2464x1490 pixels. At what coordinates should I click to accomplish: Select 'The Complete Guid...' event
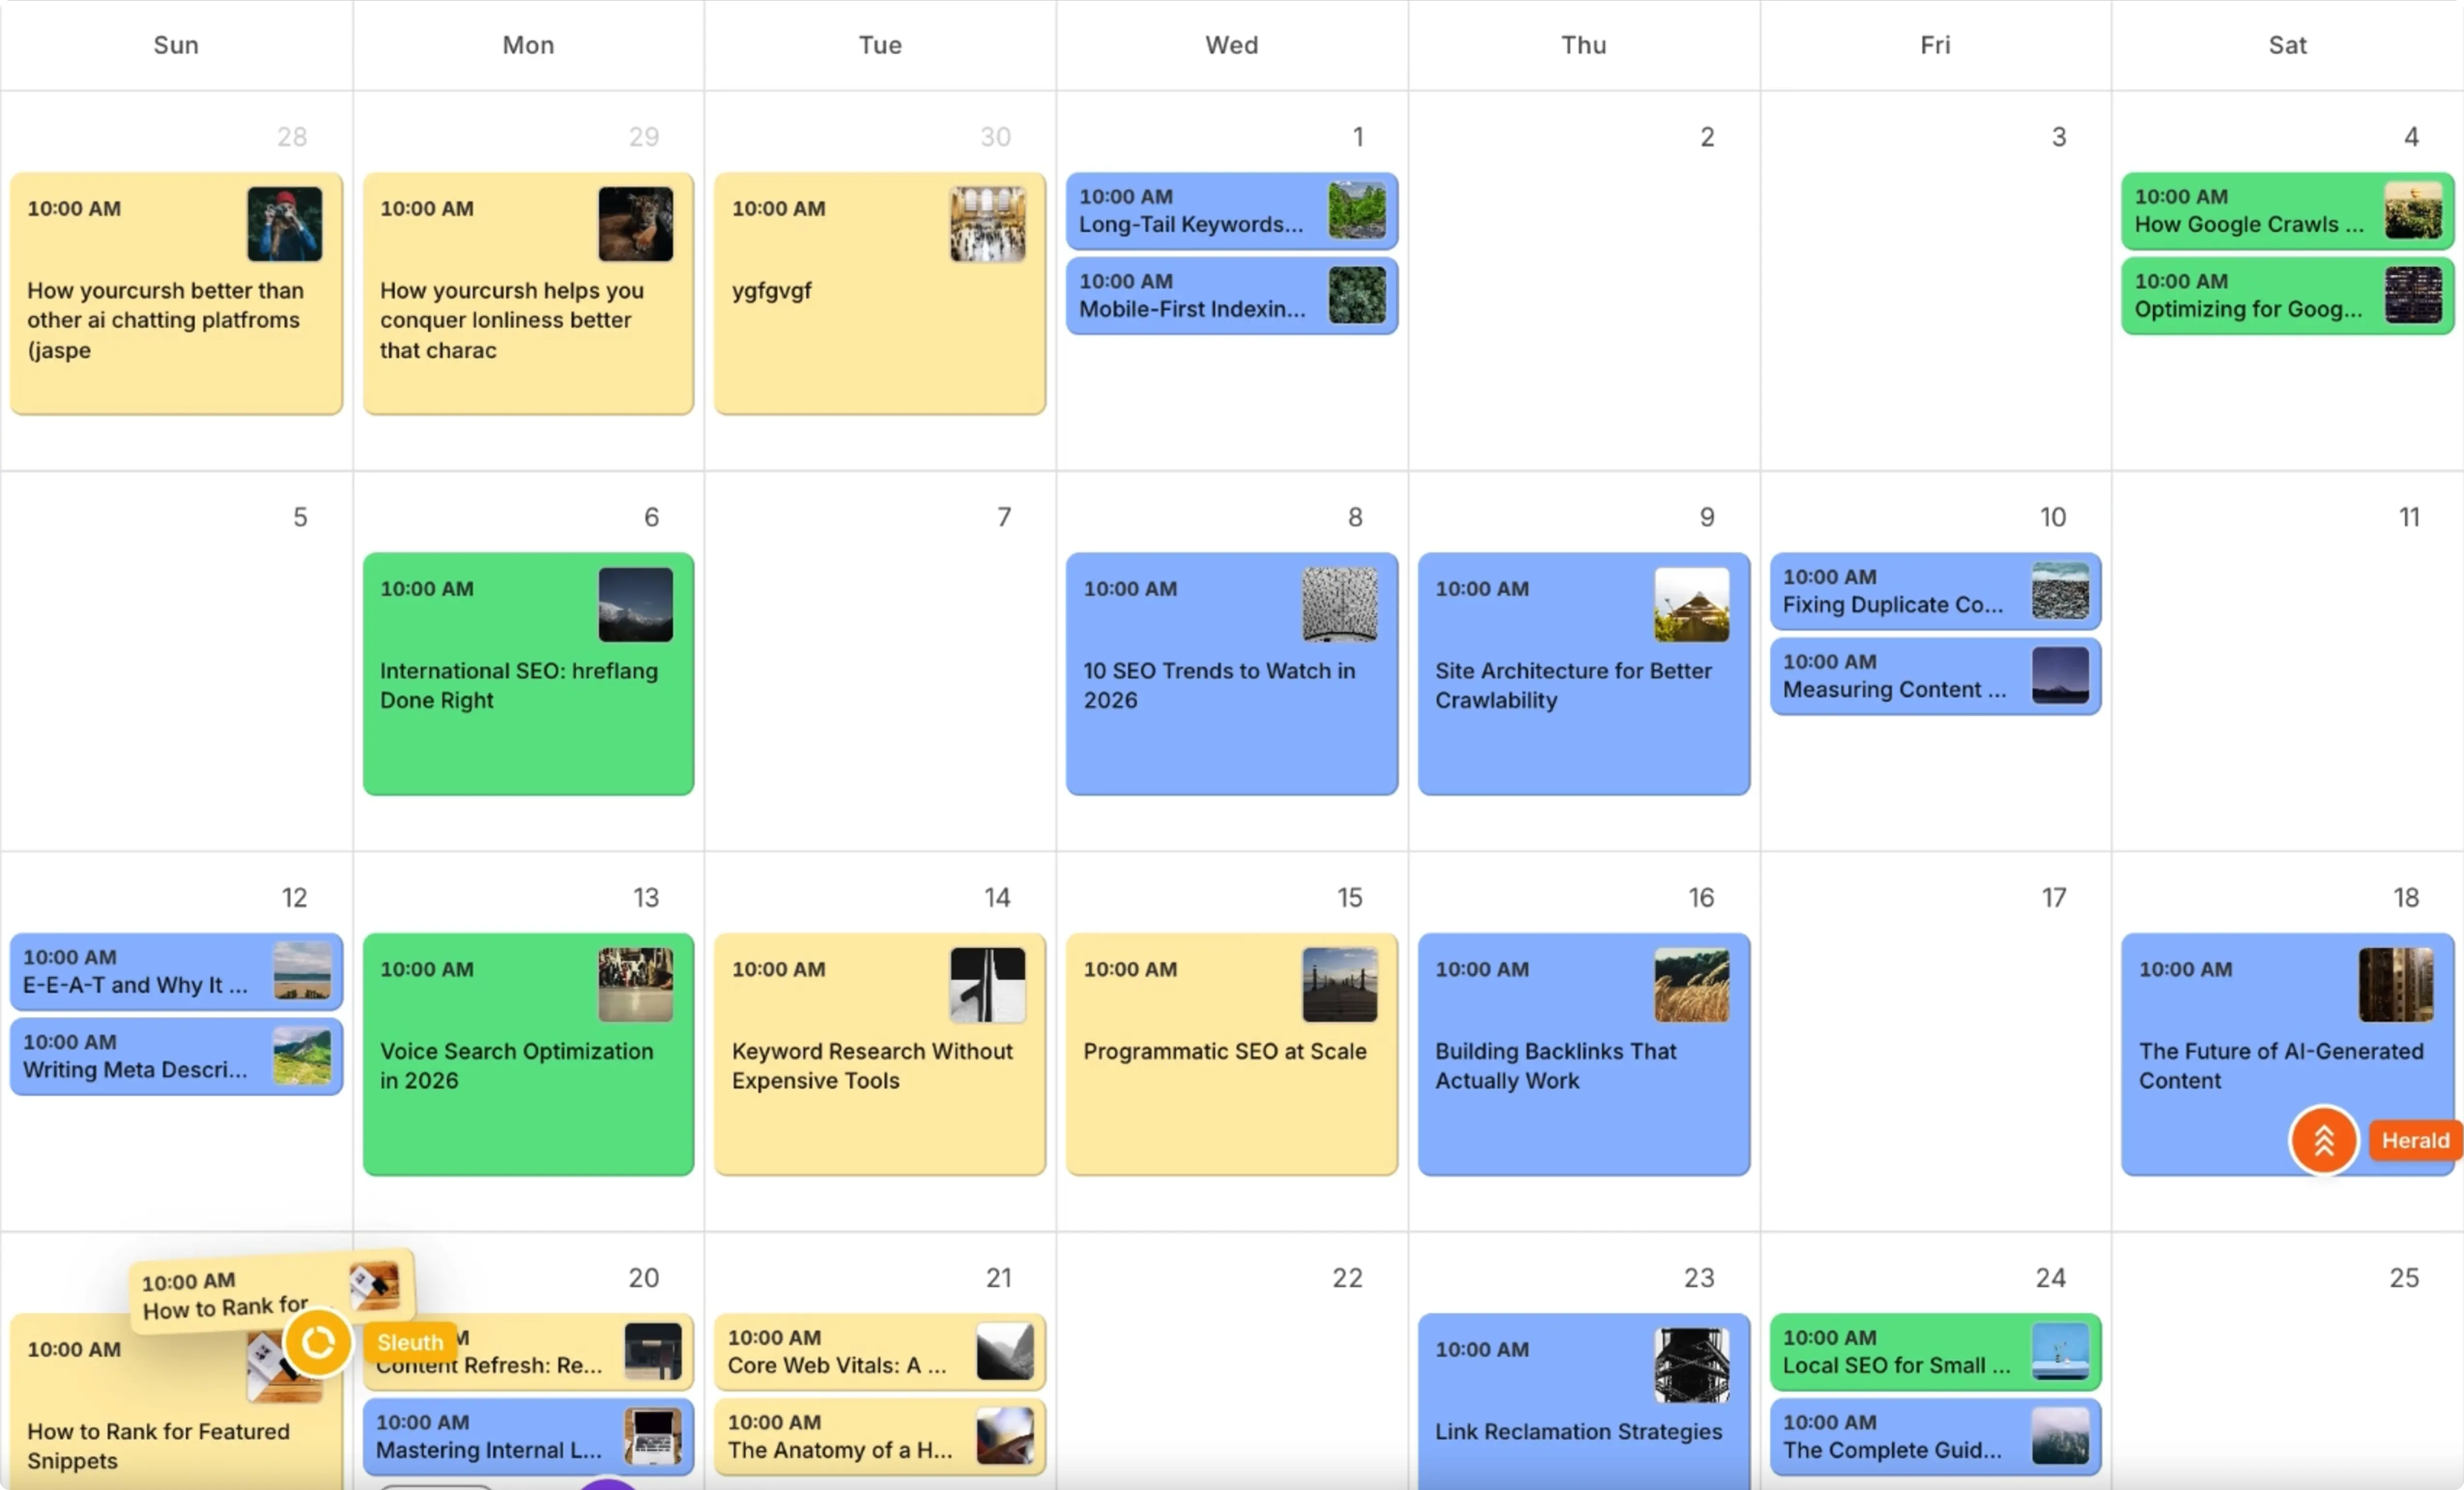pyautogui.click(x=1935, y=1437)
